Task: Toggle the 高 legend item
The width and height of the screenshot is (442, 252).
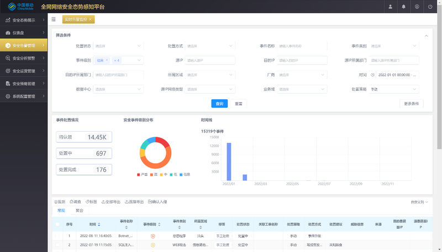Action: click(154, 175)
